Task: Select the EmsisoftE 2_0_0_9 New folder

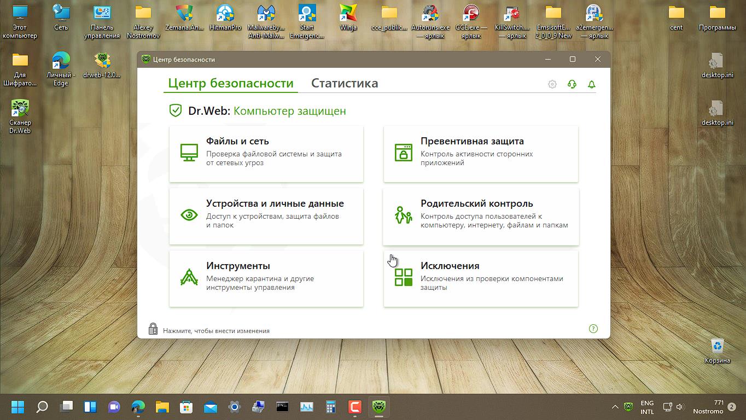Action: [x=553, y=21]
